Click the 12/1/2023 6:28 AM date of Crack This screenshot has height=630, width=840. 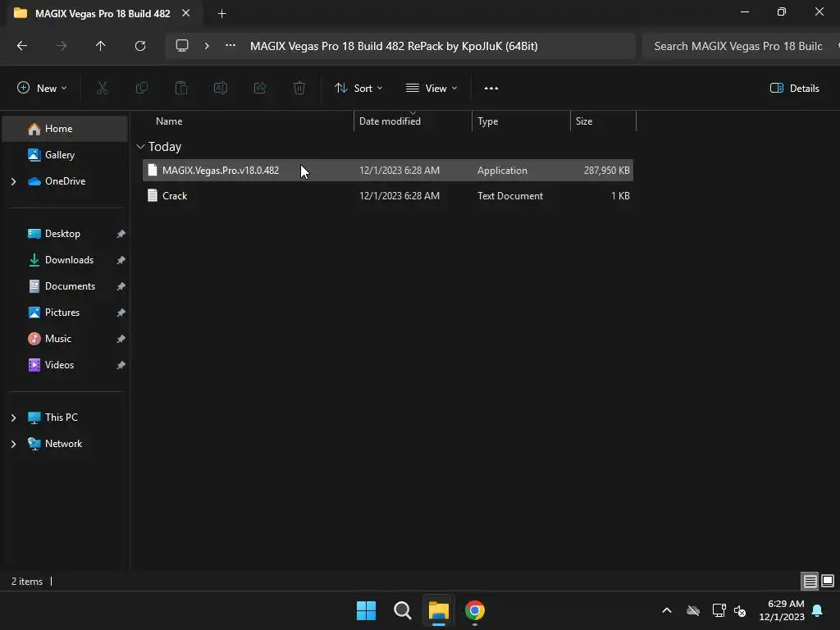pos(399,196)
